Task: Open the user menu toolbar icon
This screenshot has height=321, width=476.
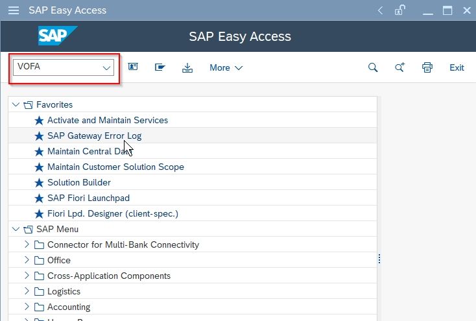Action: [133, 67]
